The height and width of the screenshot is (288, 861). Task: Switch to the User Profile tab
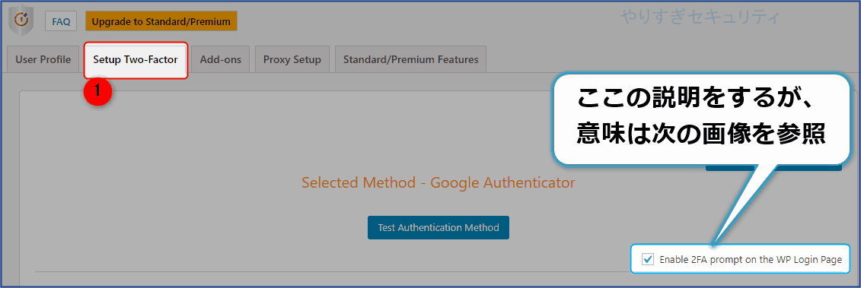pos(43,59)
